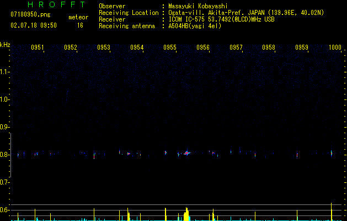Viewport: 347px width, 221px height.
Task: Click the 0954 time marker
Action: coord(137,48)
